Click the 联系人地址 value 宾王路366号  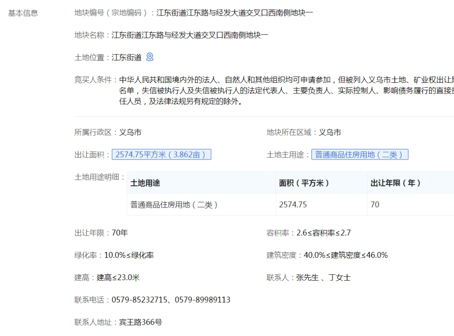coord(140,322)
